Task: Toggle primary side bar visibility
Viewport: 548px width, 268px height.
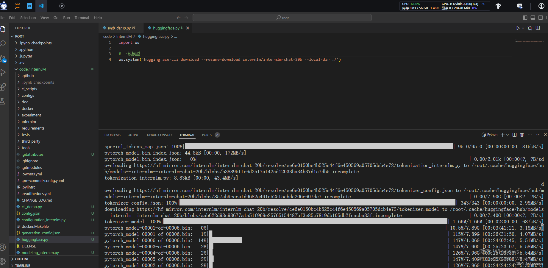Action: (x=525, y=18)
